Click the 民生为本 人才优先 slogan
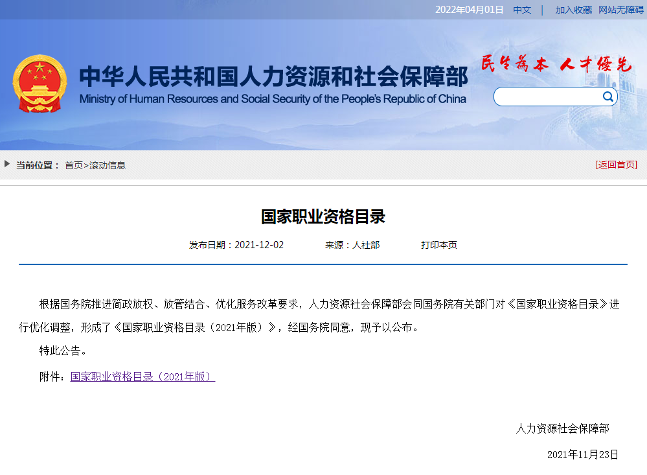Screen dimensions: 647x475 click(x=556, y=64)
